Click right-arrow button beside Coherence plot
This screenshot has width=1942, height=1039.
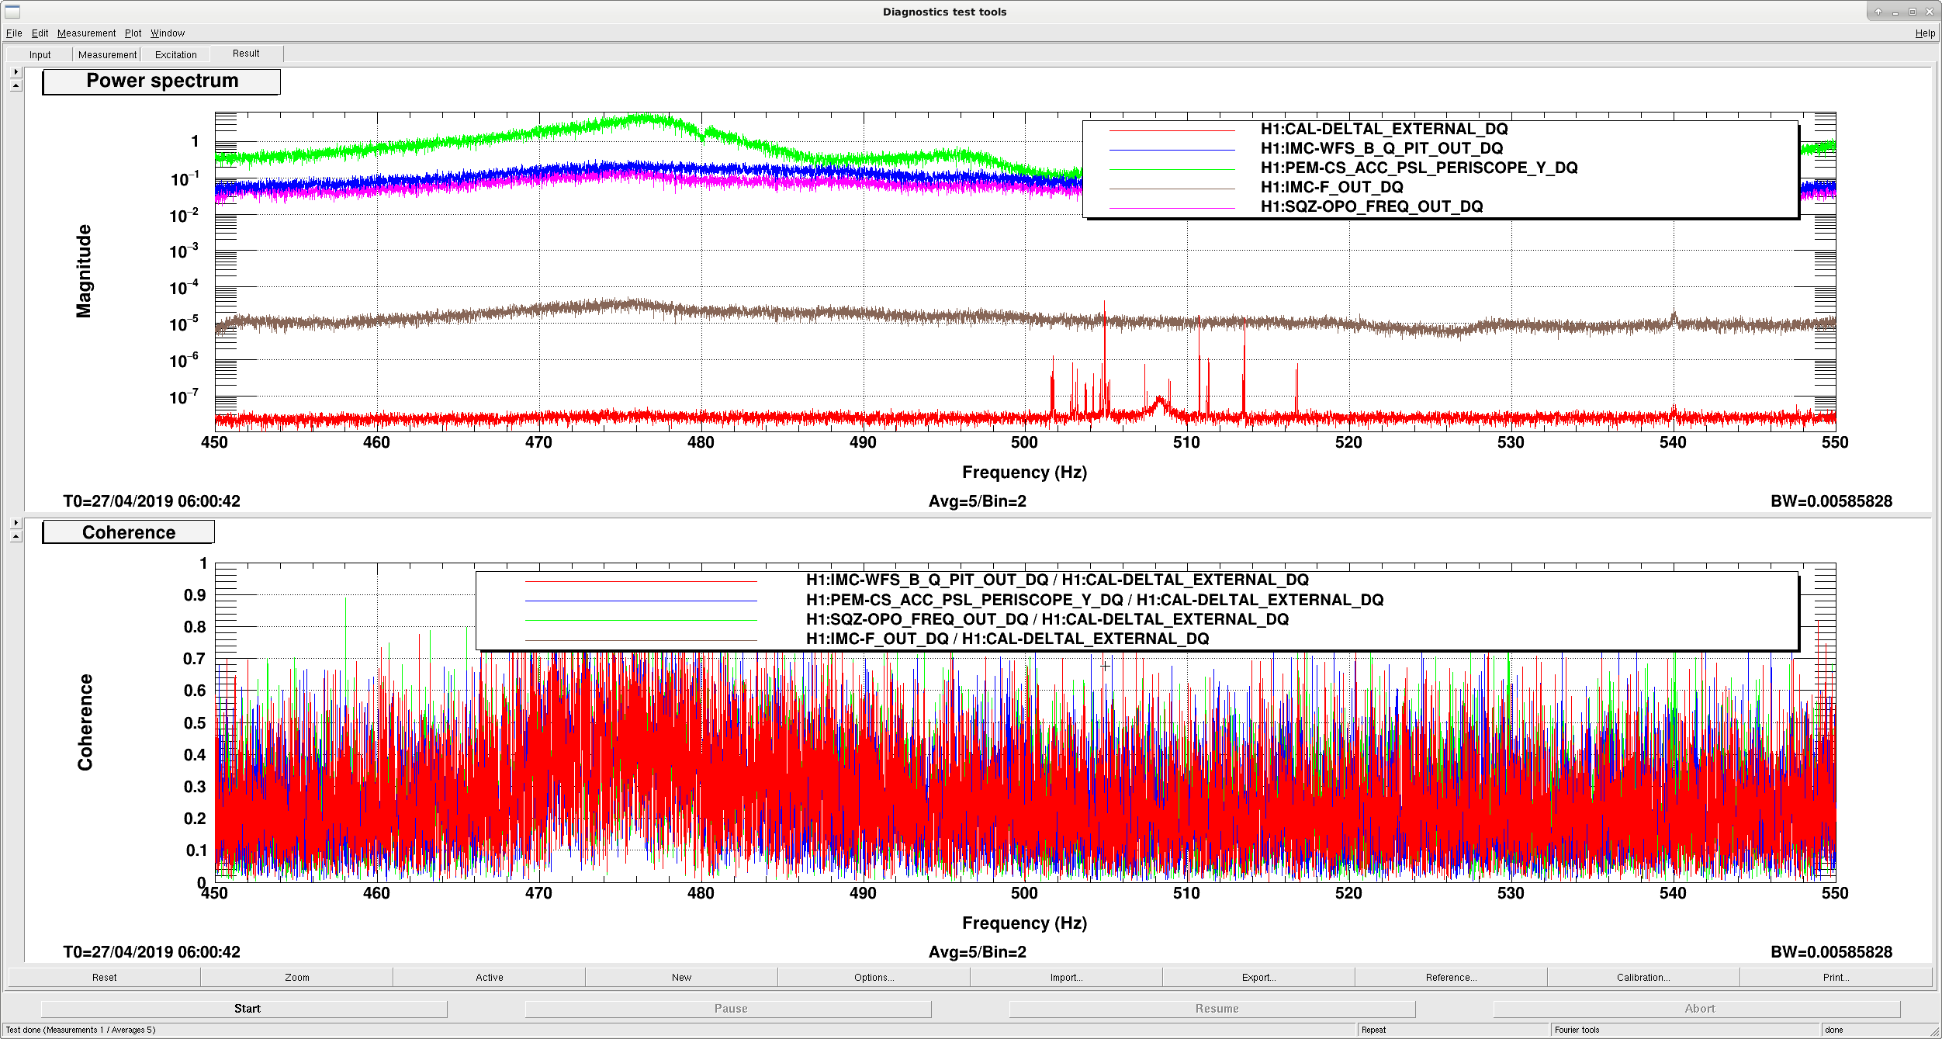(x=16, y=522)
